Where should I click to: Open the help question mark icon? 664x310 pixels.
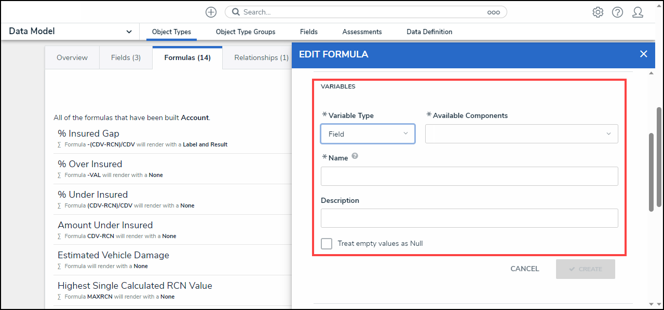(x=617, y=12)
